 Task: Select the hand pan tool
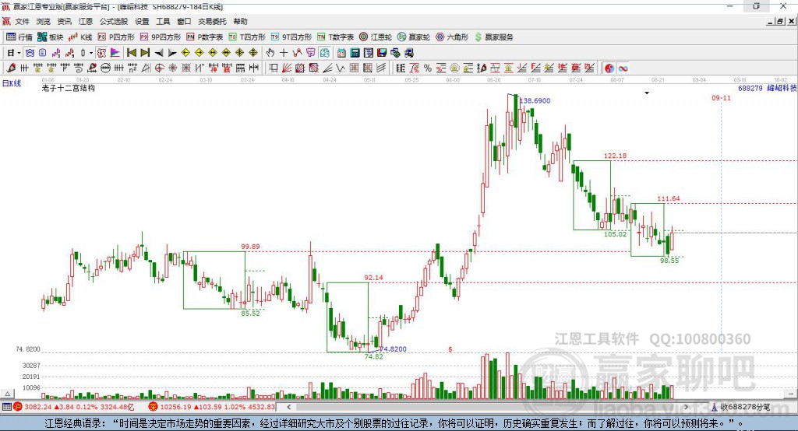coord(270,53)
